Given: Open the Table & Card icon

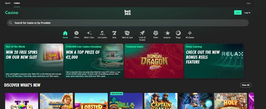Looking at the screenshot, I should click(127, 33).
